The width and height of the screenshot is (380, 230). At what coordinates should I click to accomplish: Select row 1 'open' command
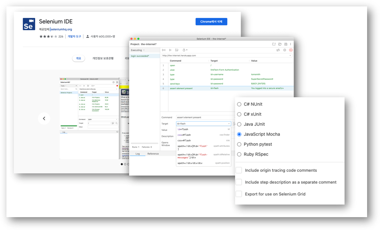(172, 65)
